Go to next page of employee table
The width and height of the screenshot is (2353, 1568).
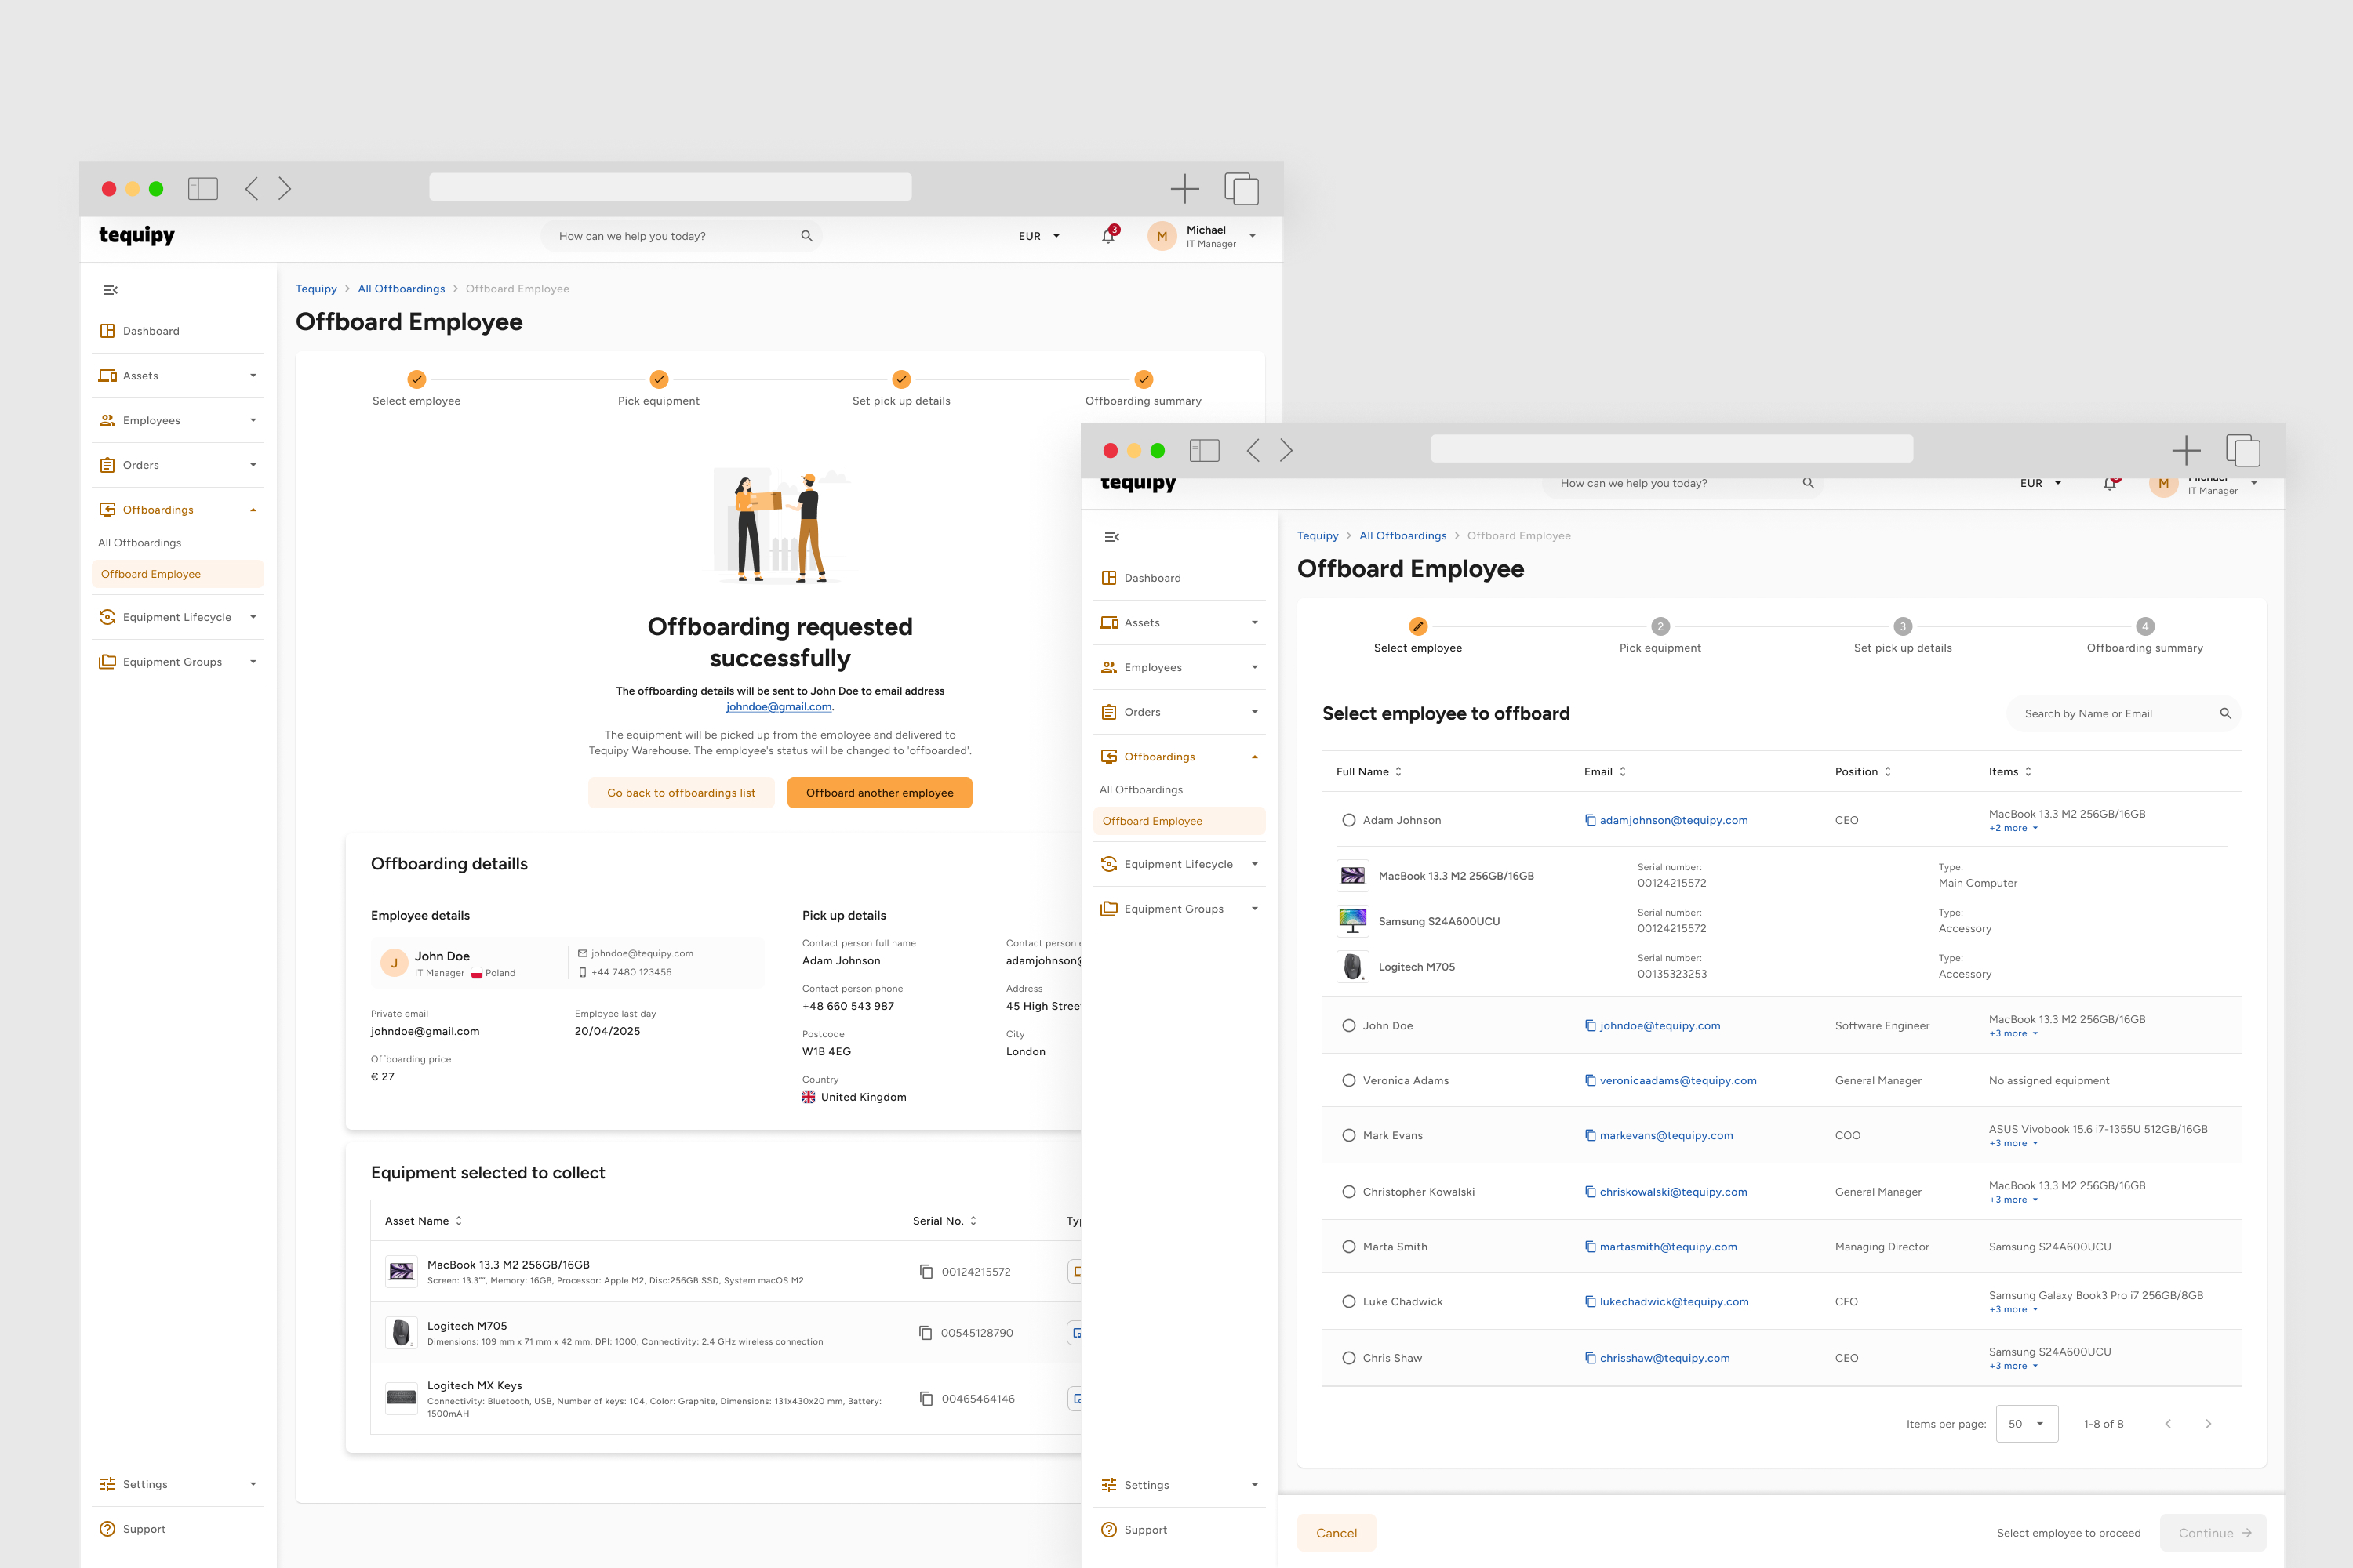[2208, 1424]
